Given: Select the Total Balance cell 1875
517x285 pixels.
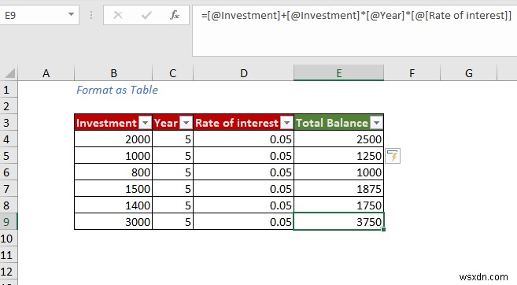Looking at the screenshot, I should pos(338,189).
